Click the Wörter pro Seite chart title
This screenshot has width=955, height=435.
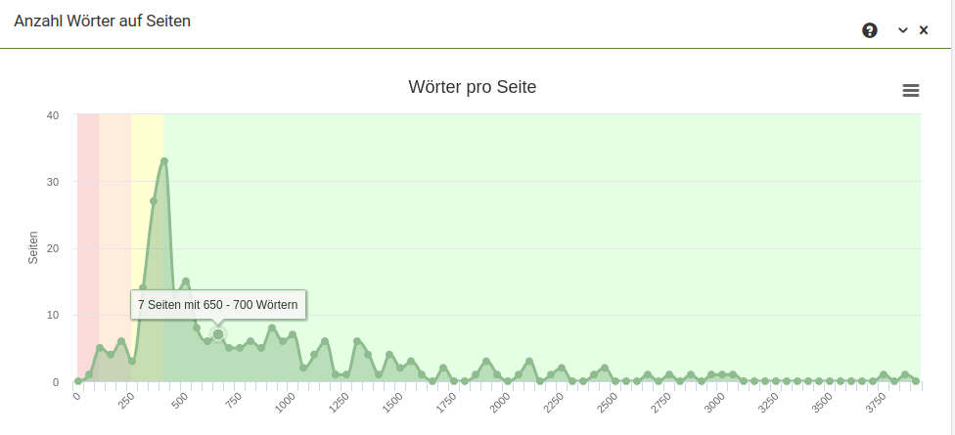click(x=472, y=87)
